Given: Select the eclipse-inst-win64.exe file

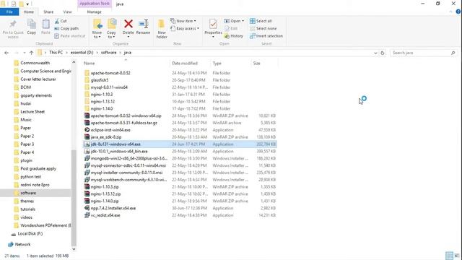Looking at the screenshot, I should point(180,130).
